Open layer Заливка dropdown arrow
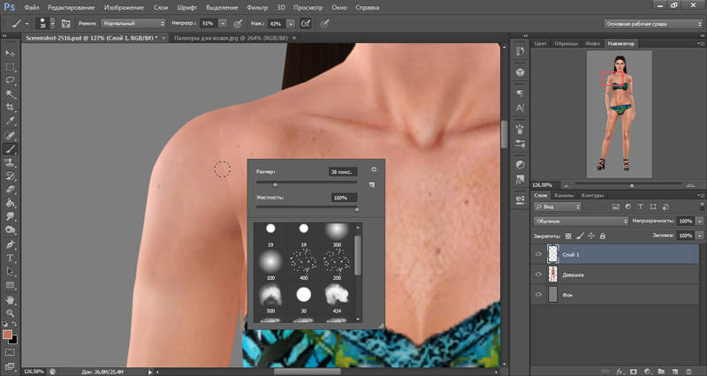This screenshot has height=376, width=707. 699,236
